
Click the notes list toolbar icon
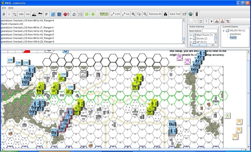[47, 14]
